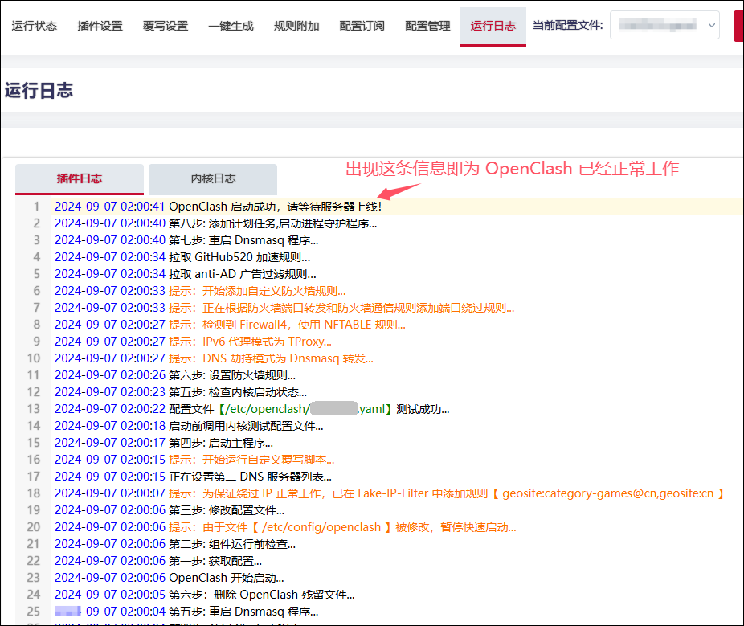Select the 一键生成 tab

(231, 26)
